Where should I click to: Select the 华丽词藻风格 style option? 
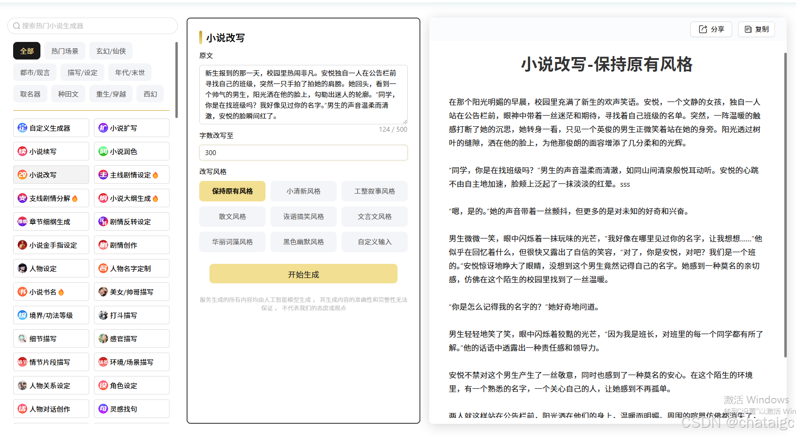(232, 242)
